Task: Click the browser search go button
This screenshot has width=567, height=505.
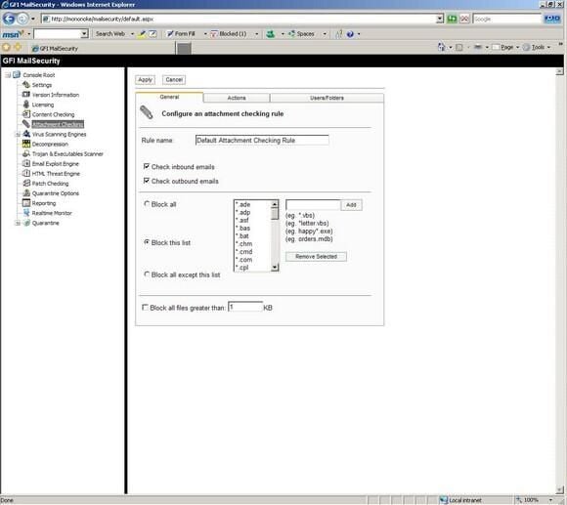Action: click(x=552, y=19)
